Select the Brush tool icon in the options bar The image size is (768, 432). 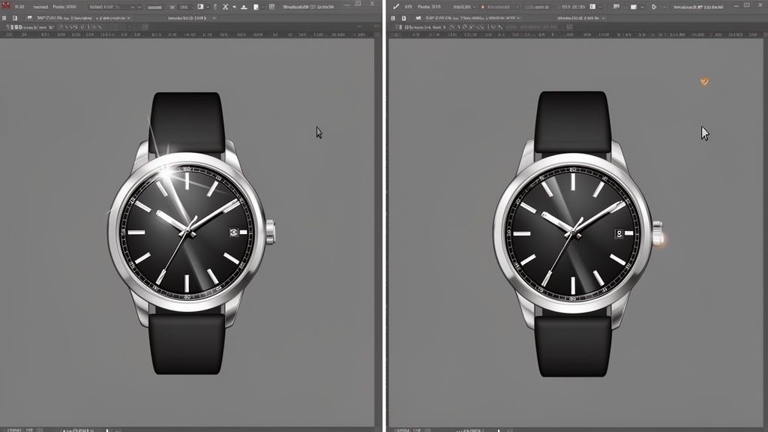(396, 5)
